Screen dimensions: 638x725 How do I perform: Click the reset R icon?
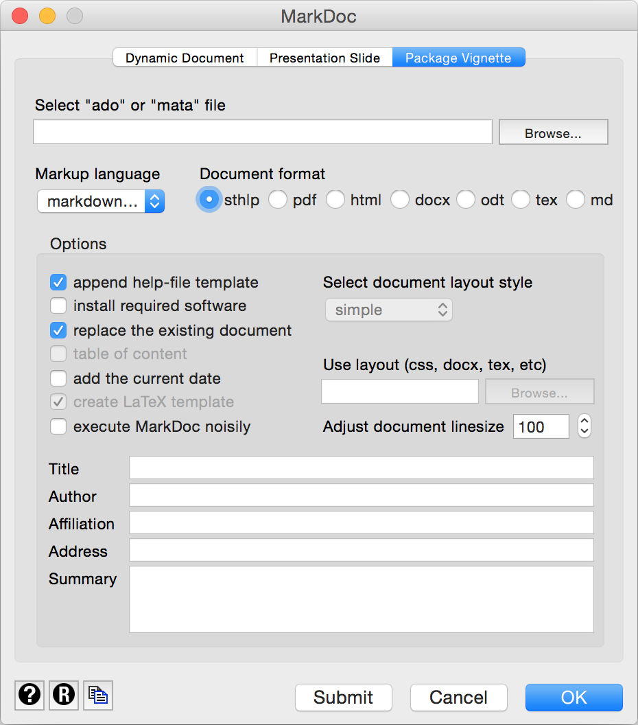64,695
